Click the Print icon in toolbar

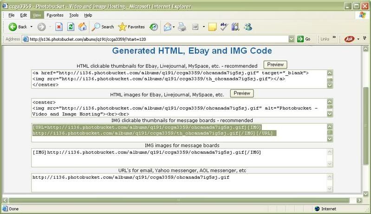183,27
